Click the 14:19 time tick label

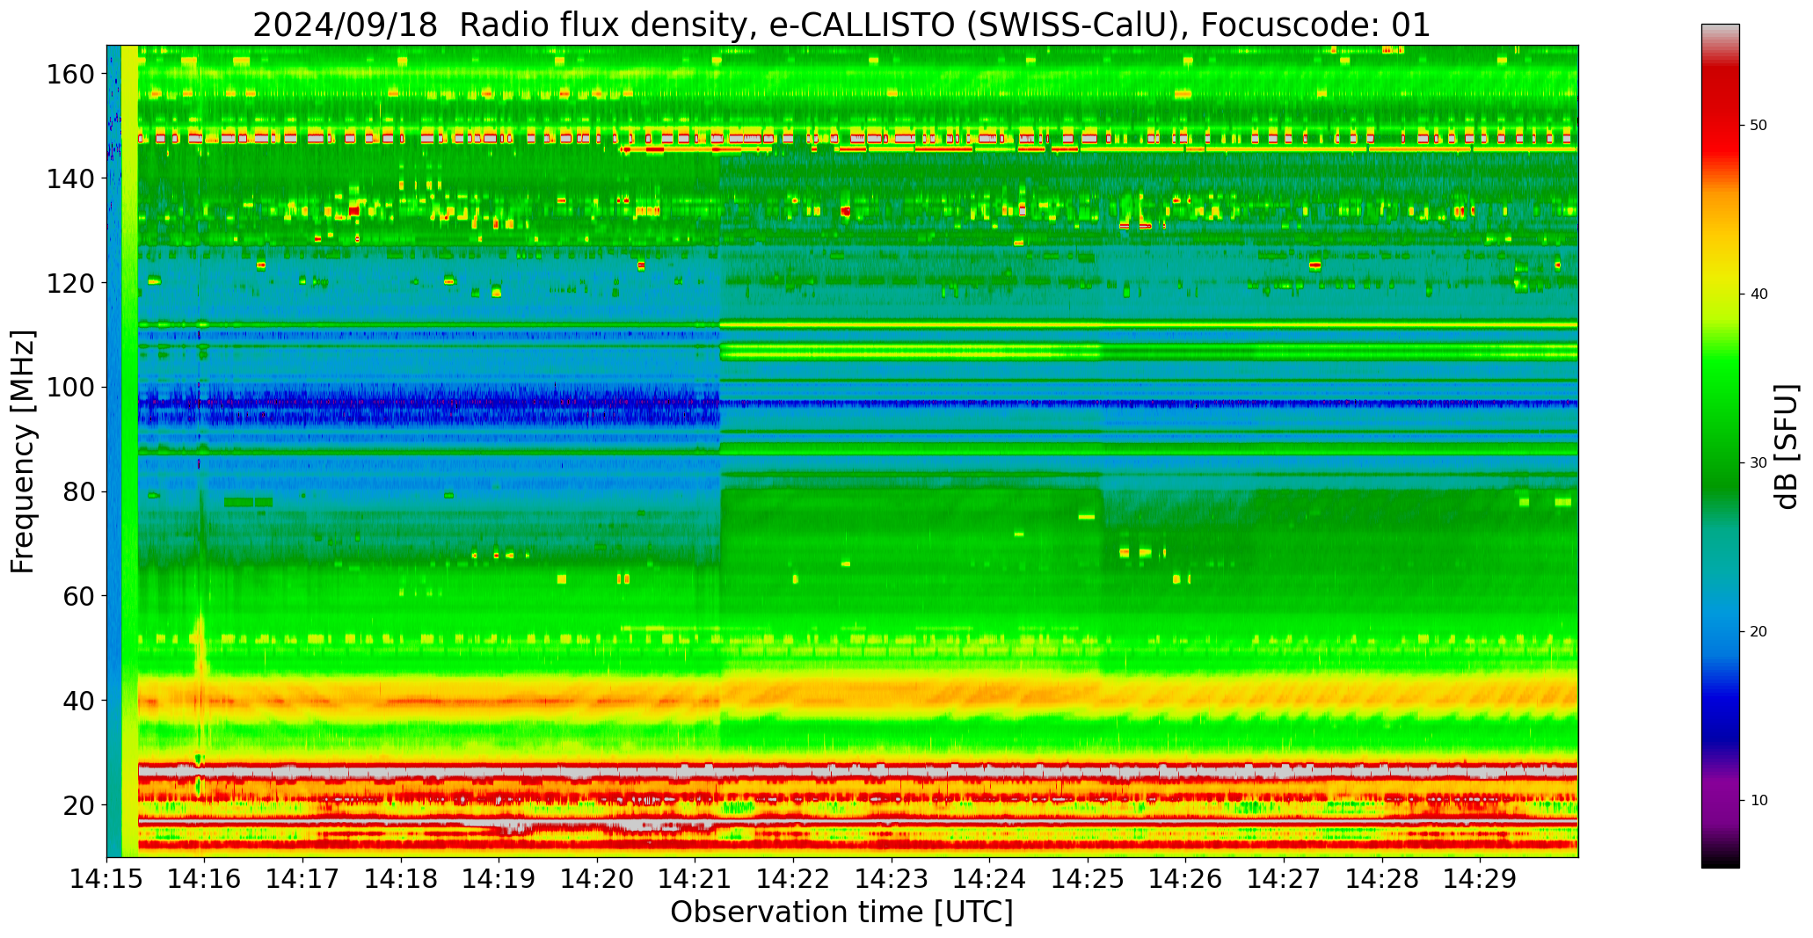pyautogui.click(x=499, y=879)
